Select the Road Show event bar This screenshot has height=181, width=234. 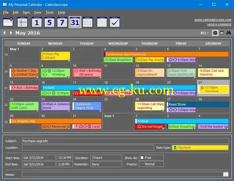point(197,104)
